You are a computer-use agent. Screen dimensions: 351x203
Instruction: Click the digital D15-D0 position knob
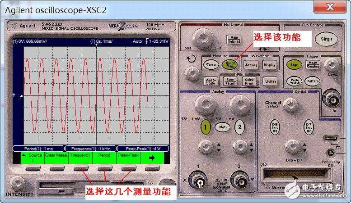[292, 147]
